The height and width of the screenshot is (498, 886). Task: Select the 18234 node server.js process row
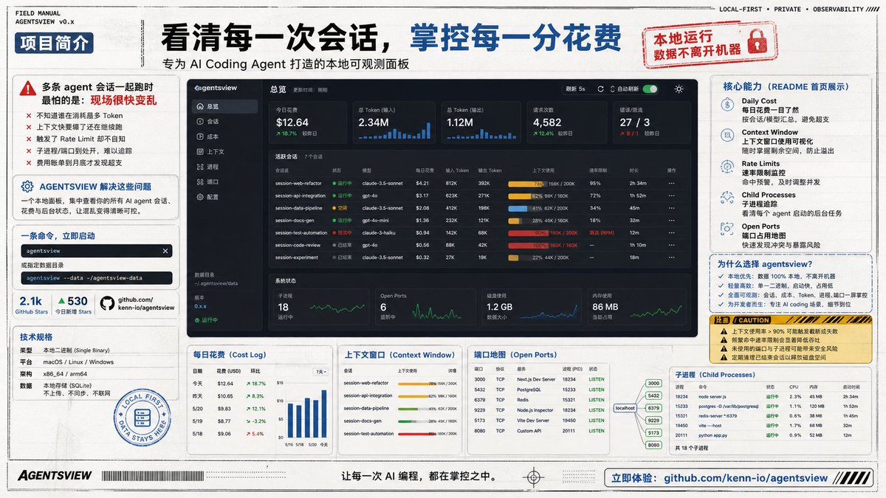770,396
